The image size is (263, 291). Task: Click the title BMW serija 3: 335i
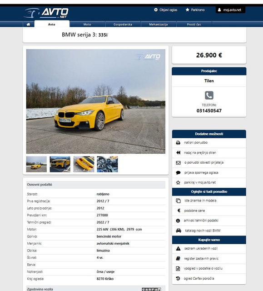[84, 35]
